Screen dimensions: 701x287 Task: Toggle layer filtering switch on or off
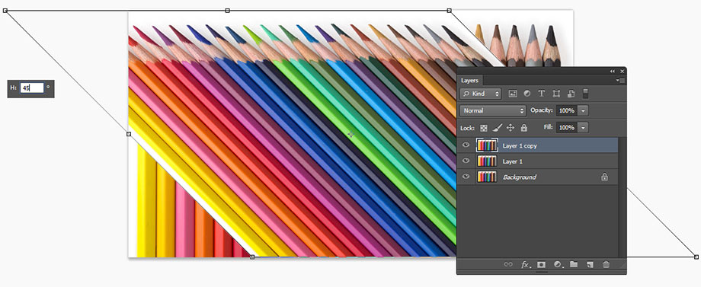tap(586, 94)
